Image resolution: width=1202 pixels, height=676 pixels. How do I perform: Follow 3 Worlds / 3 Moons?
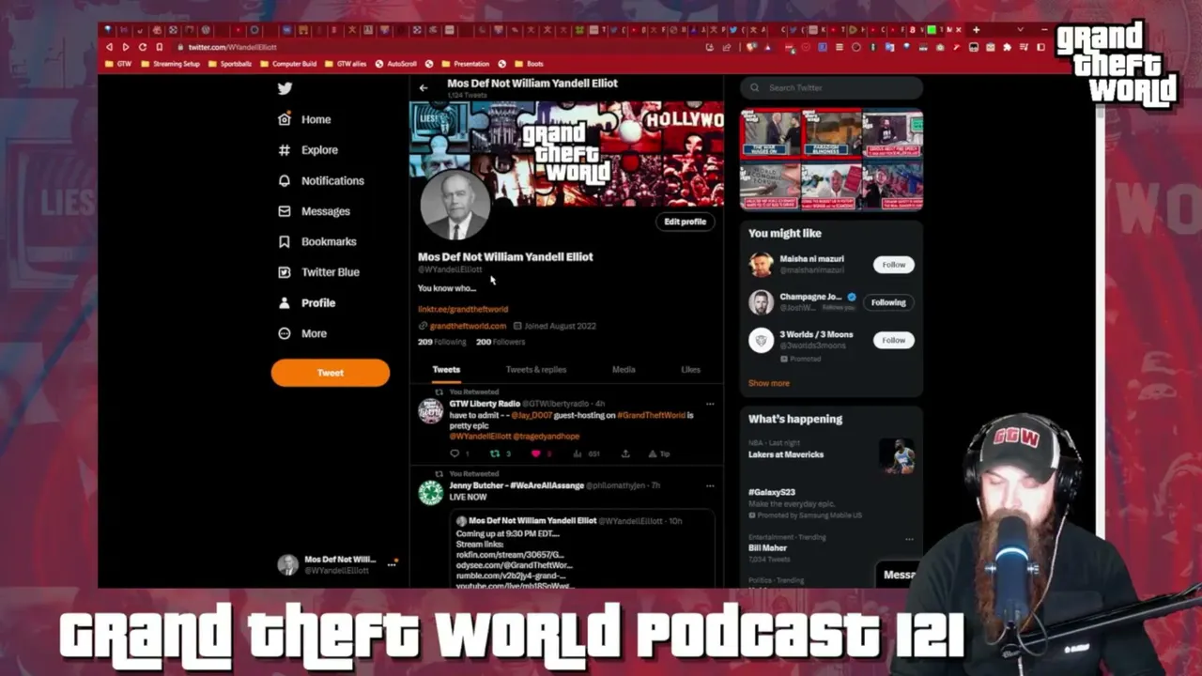[893, 340]
